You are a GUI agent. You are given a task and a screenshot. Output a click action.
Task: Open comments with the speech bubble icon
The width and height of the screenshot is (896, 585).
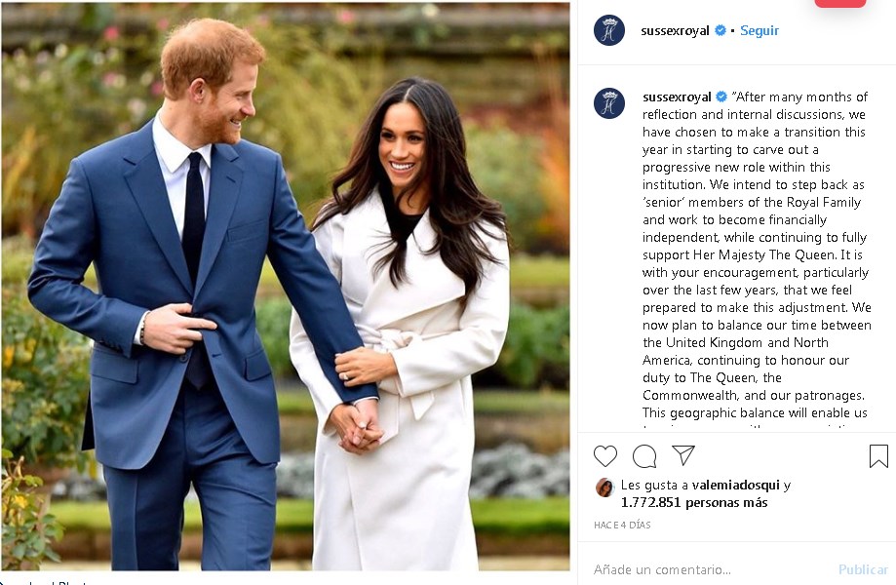click(644, 456)
